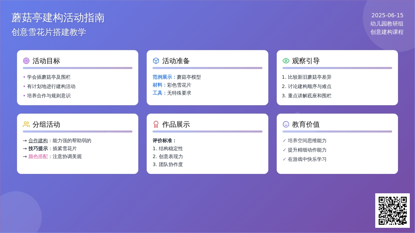415x233 pixels.
Task: Click the bullet 培养合作与规则意识
Action: [x=49, y=96]
